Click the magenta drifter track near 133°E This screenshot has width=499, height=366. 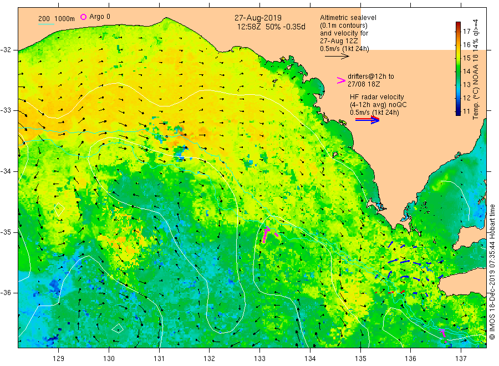(266, 235)
